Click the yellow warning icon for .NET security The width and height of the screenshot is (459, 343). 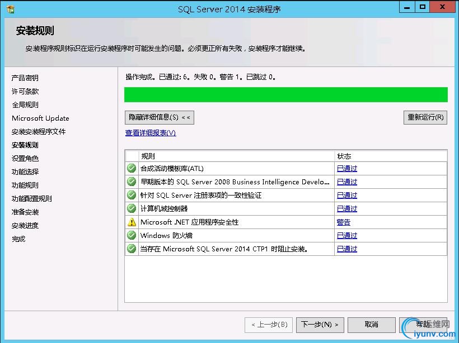pos(132,222)
